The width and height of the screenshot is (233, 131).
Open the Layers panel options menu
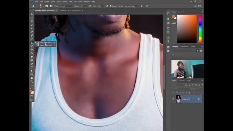[202, 81]
